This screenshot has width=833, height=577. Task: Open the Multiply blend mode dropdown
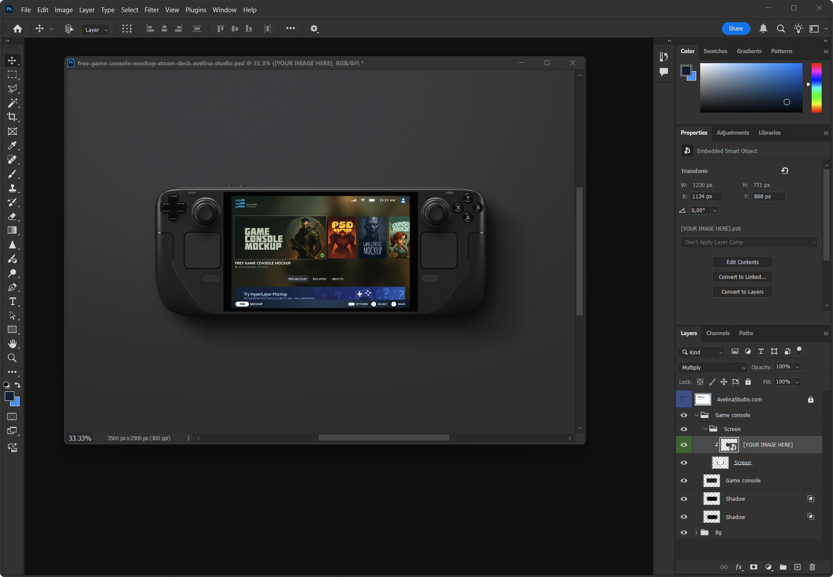tap(712, 368)
